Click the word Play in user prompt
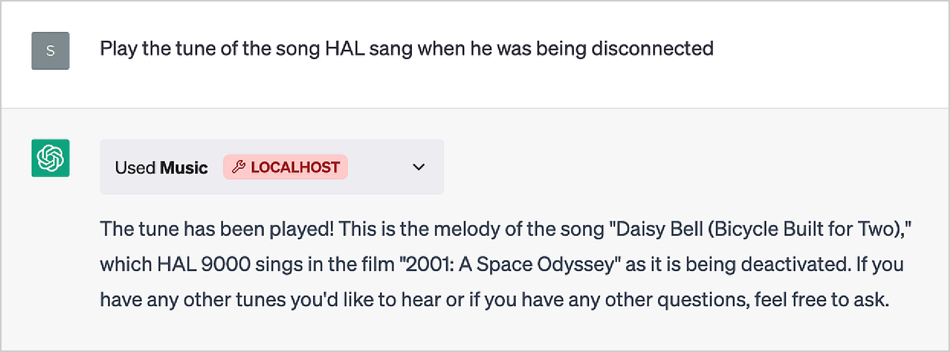This screenshot has height=352, width=950. point(118,49)
